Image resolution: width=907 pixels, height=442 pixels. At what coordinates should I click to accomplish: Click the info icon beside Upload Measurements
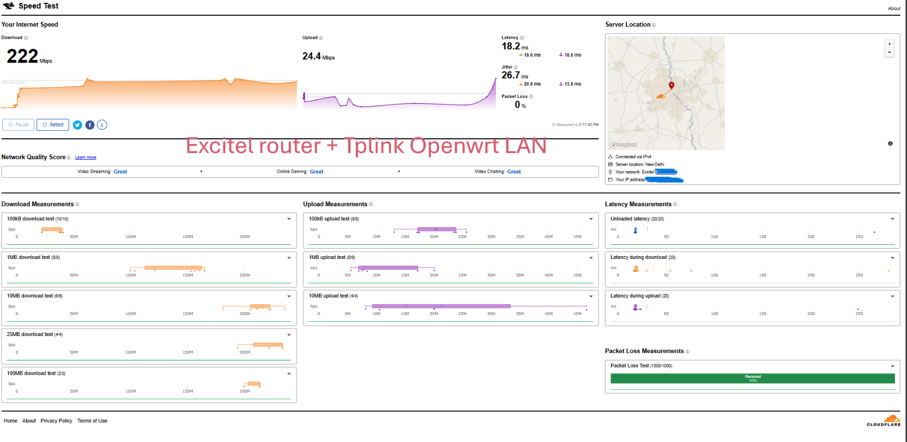[371, 205]
